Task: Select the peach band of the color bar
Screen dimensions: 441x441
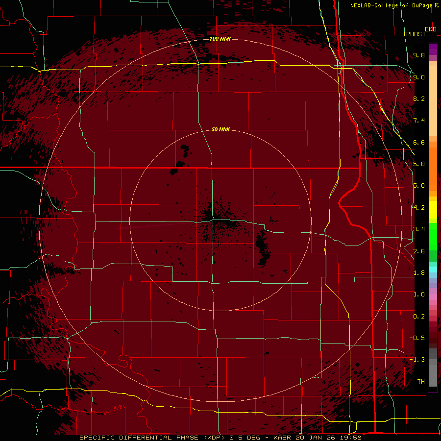Action: click(x=433, y=98)
